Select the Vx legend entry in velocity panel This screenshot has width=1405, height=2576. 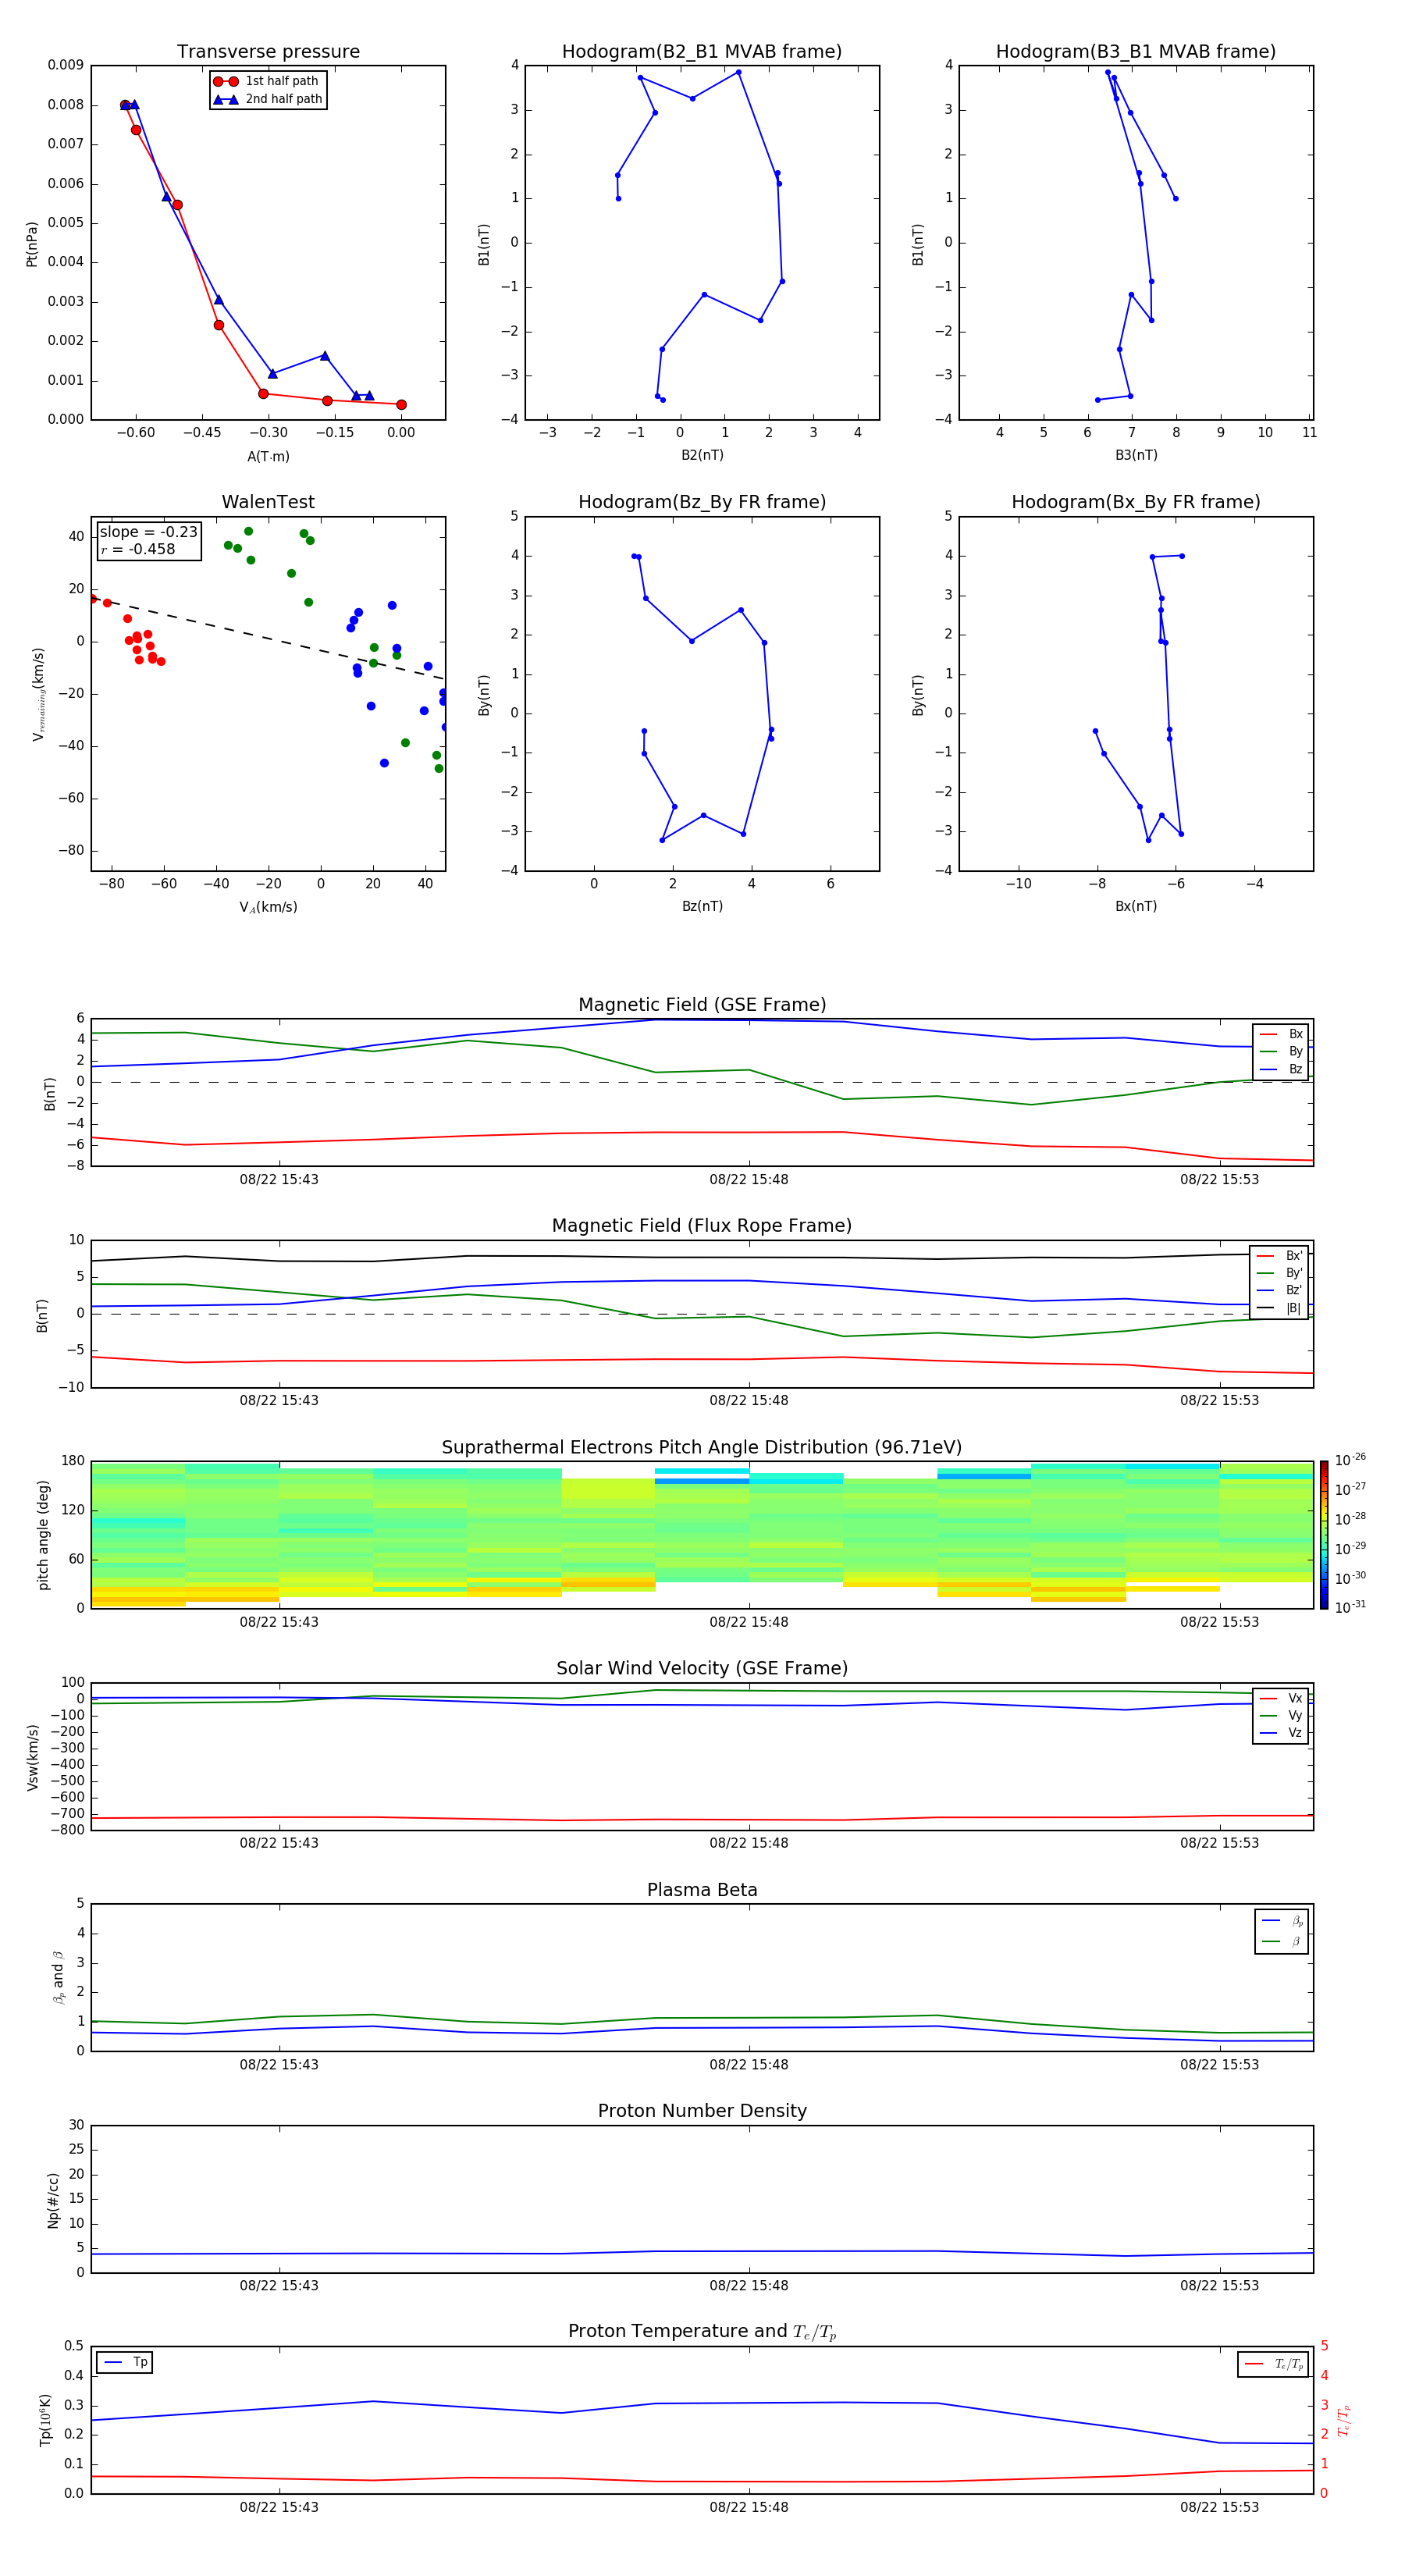[1281, 1698]
